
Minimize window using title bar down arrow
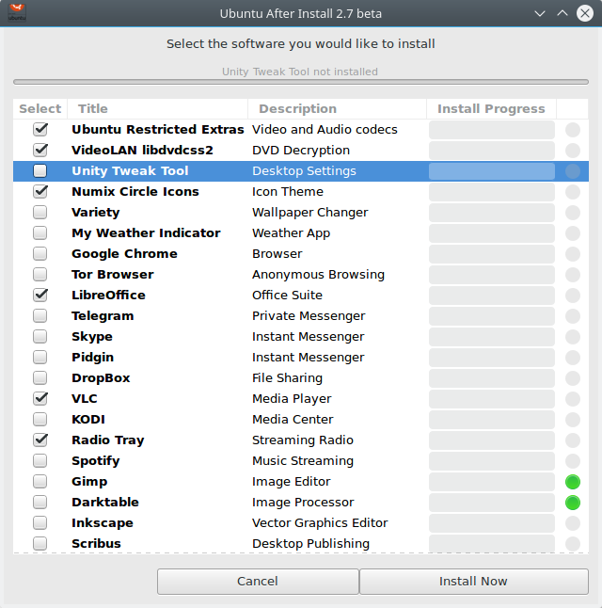540,13
